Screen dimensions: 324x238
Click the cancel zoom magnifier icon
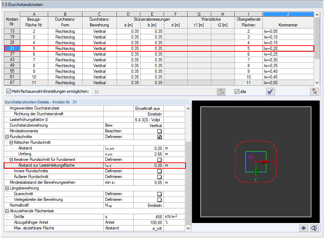coord(314,228)
